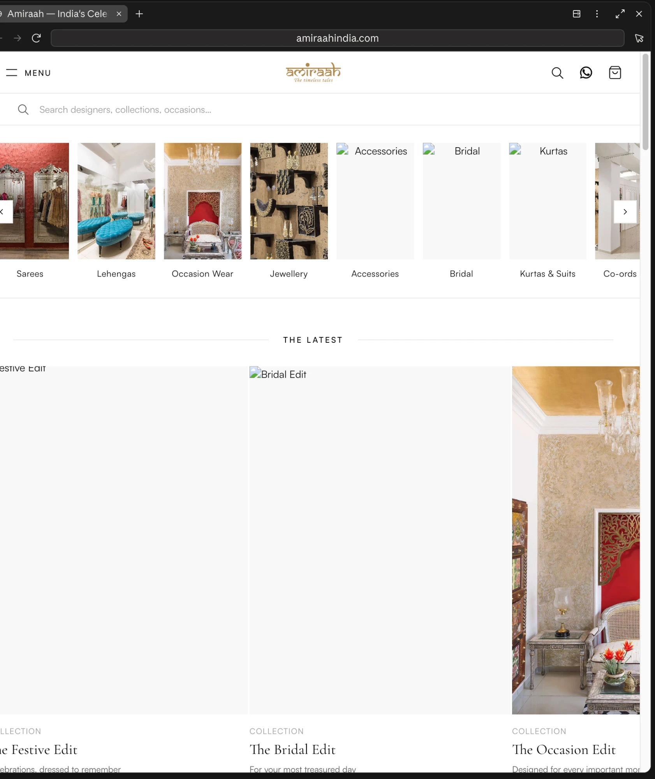655x779 pixels.
Task: Open The Bridal Edit collection title
Action: coord(292,749)
